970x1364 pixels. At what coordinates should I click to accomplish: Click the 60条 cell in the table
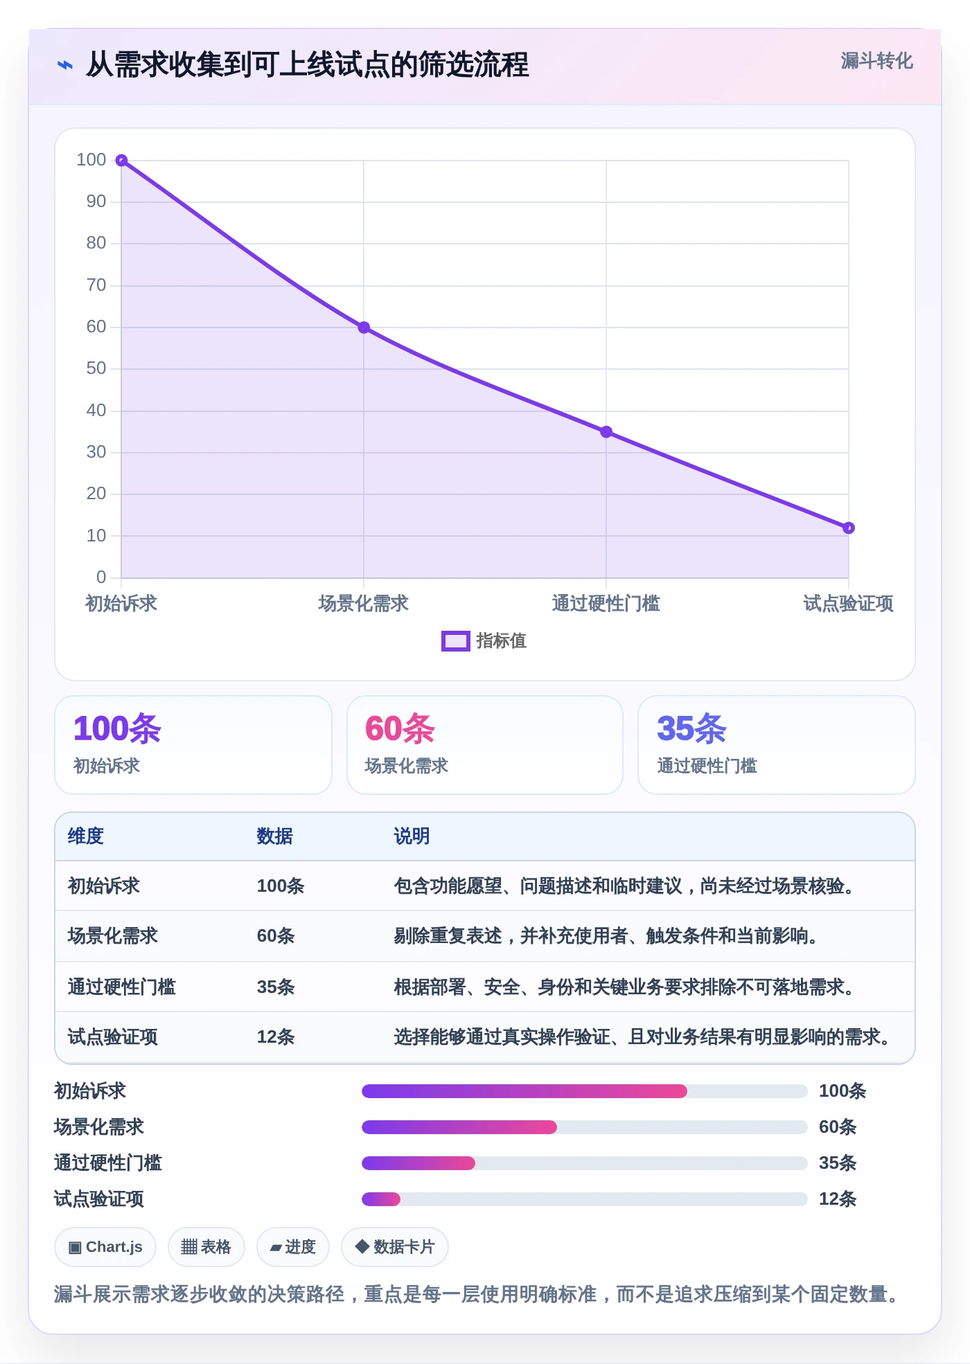pos(276,936)
